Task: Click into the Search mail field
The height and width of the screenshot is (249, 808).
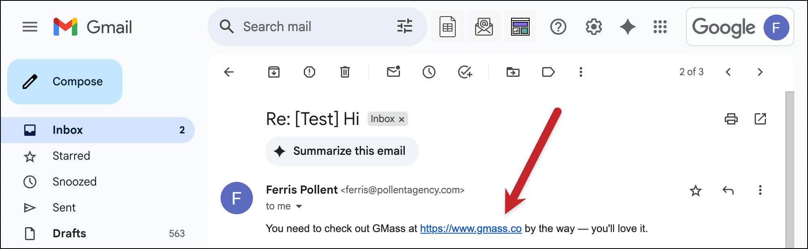Action: (x=307, y=27)
